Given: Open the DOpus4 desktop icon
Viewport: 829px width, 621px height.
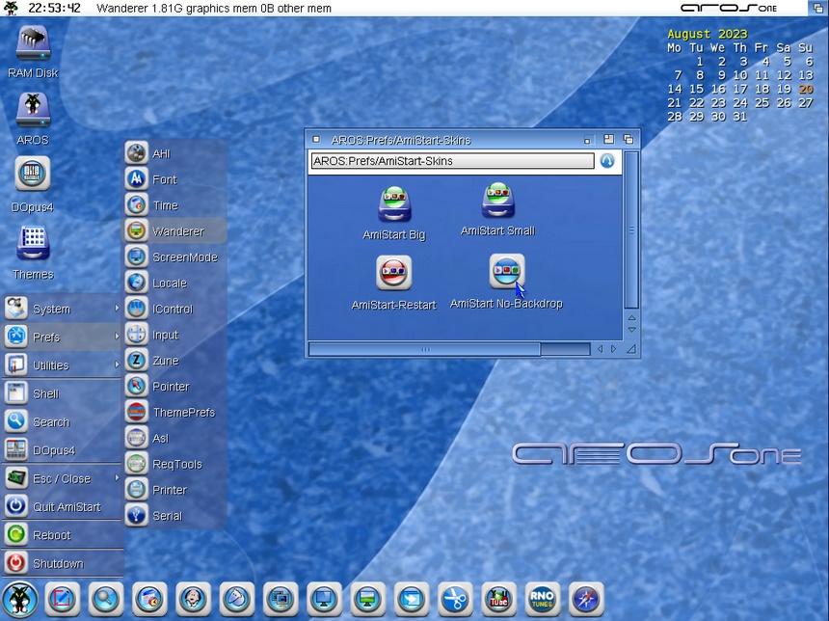Looking at the screenshot, I should [x=33, y=175].
